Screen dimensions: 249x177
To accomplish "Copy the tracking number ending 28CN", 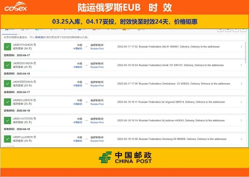I will pos(35,82).
